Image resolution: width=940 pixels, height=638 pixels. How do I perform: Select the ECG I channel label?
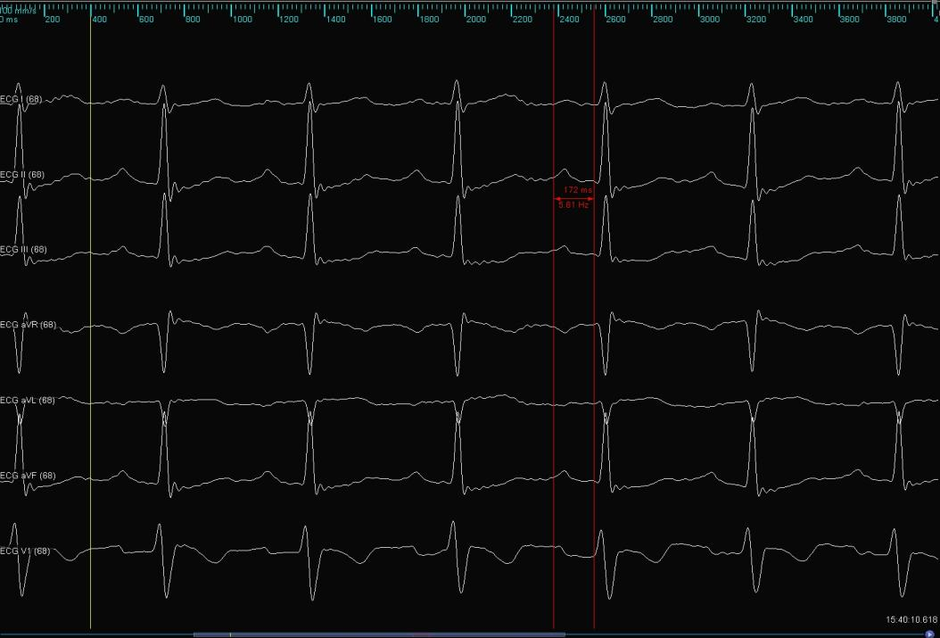(x=21, y=99)
